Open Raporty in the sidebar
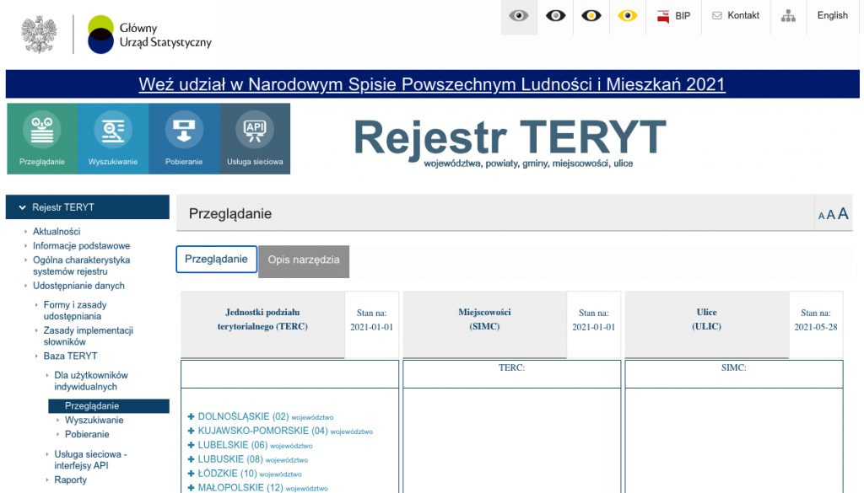This screenshot has width=864, height=493. pyautogui.click(x=70, y=480)
